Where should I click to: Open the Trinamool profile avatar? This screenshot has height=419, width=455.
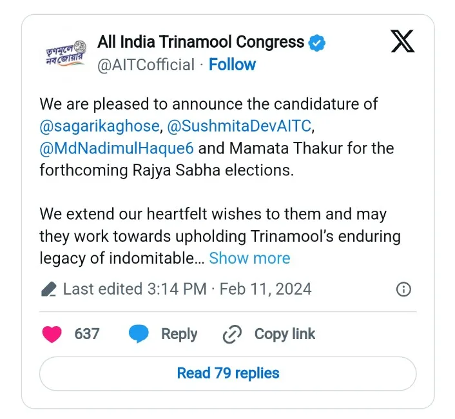point(65,53)
